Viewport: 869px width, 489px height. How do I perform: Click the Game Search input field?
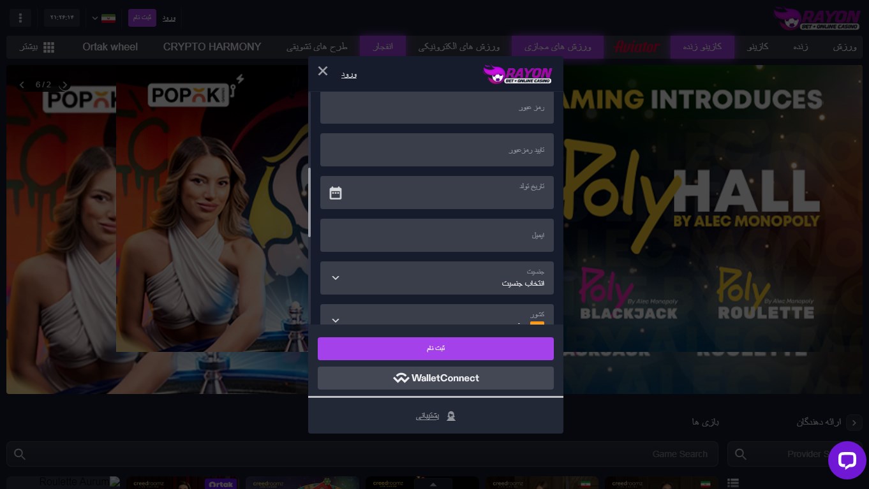click(362, 454)
